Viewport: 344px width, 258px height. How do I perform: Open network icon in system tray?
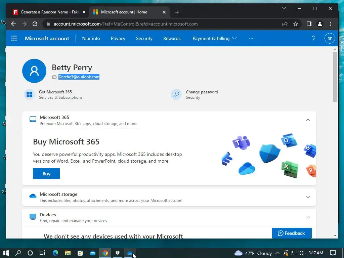(294, 253)
